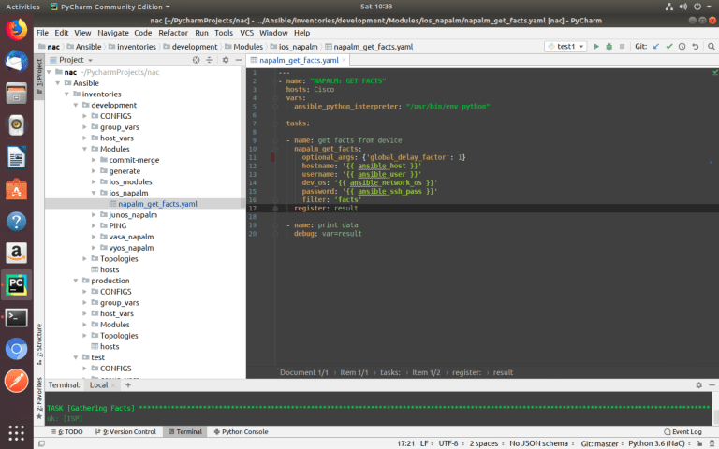Viewport: 719px width, 449px height.
Task: Collapse the production folder
Action: pos(76,281)
